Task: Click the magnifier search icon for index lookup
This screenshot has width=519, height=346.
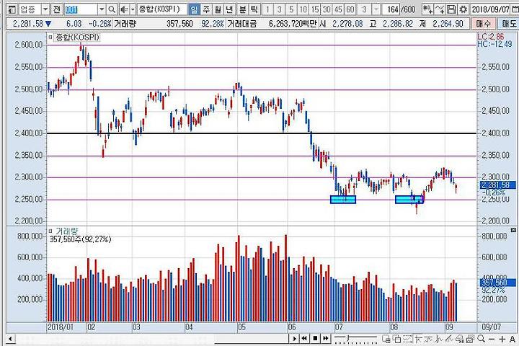Action: click(112, 9)
